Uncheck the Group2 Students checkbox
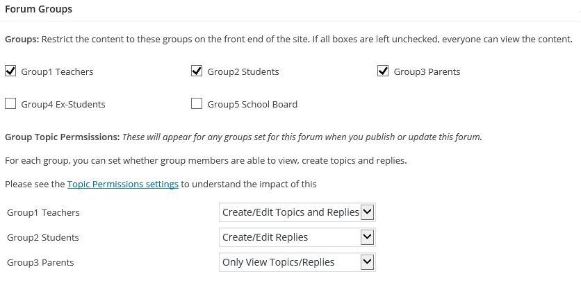This screenshot has width=581, height=283. click(x=197, y=71)
